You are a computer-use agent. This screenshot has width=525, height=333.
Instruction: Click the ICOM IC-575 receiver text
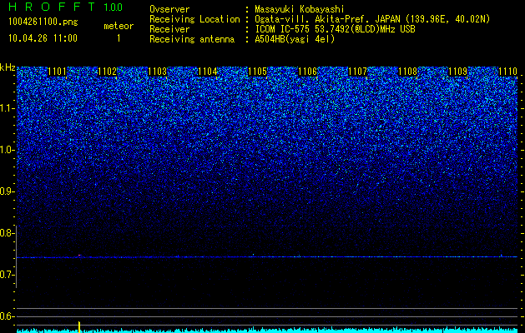pos(335,29)
